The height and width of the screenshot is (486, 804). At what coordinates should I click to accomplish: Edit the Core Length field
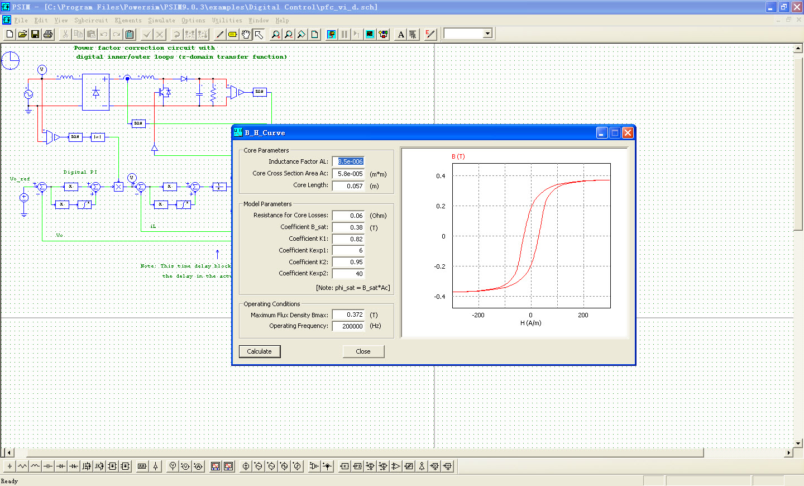tap(348, 186)
